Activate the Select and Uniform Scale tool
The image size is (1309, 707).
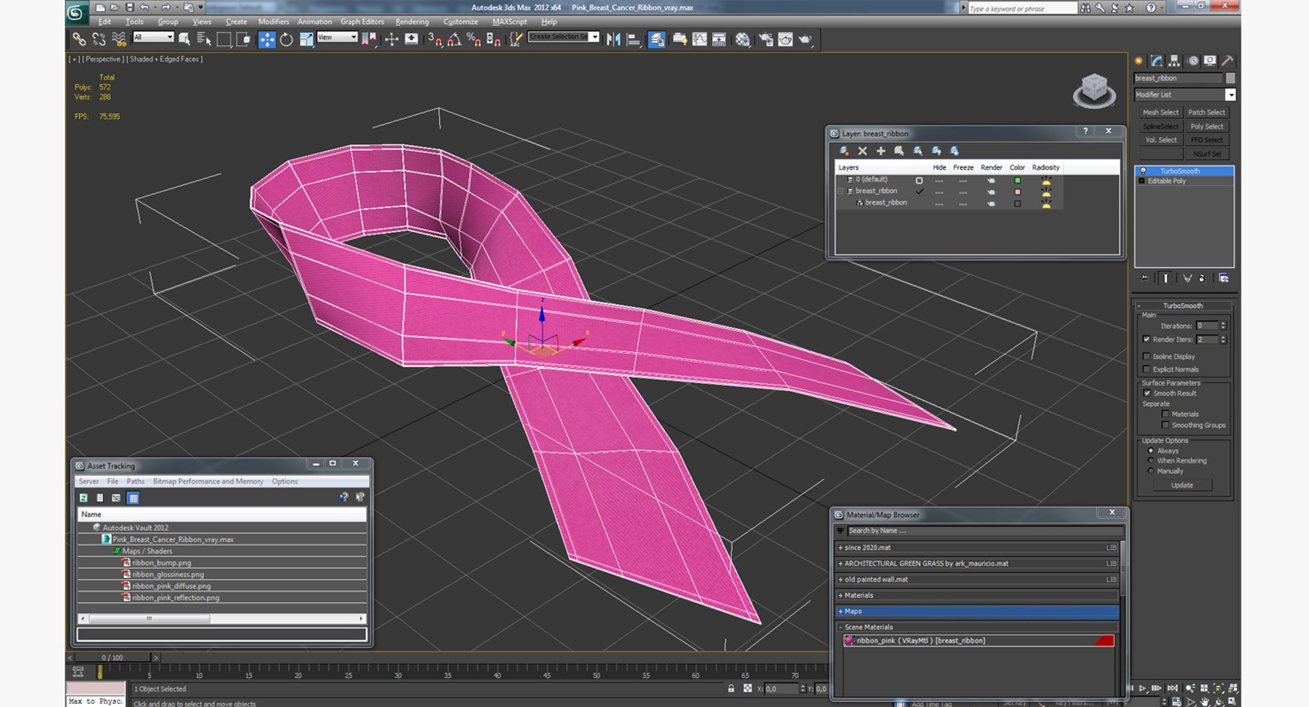(306, 40)
